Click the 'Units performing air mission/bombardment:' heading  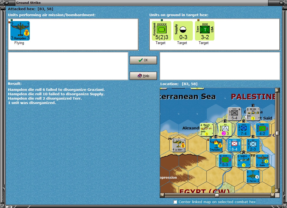(52, 15)
